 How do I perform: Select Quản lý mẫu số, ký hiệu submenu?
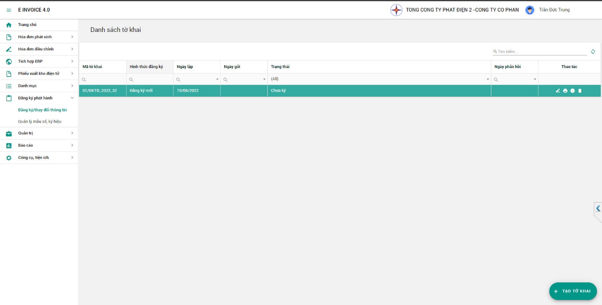click(40, 122)
